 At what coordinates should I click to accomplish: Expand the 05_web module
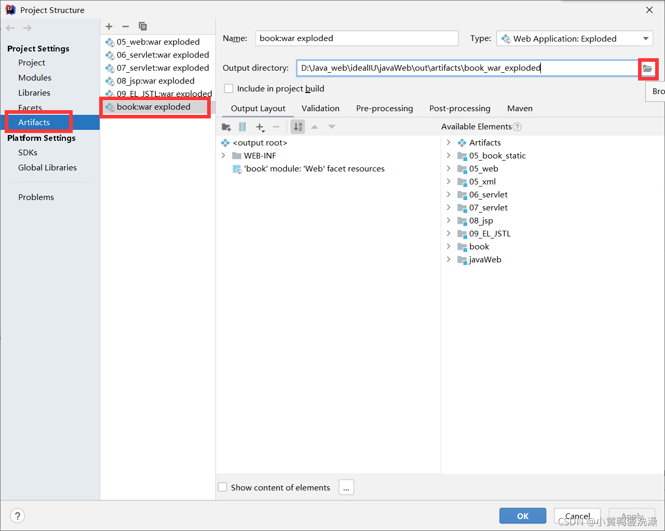coord(449,169)
